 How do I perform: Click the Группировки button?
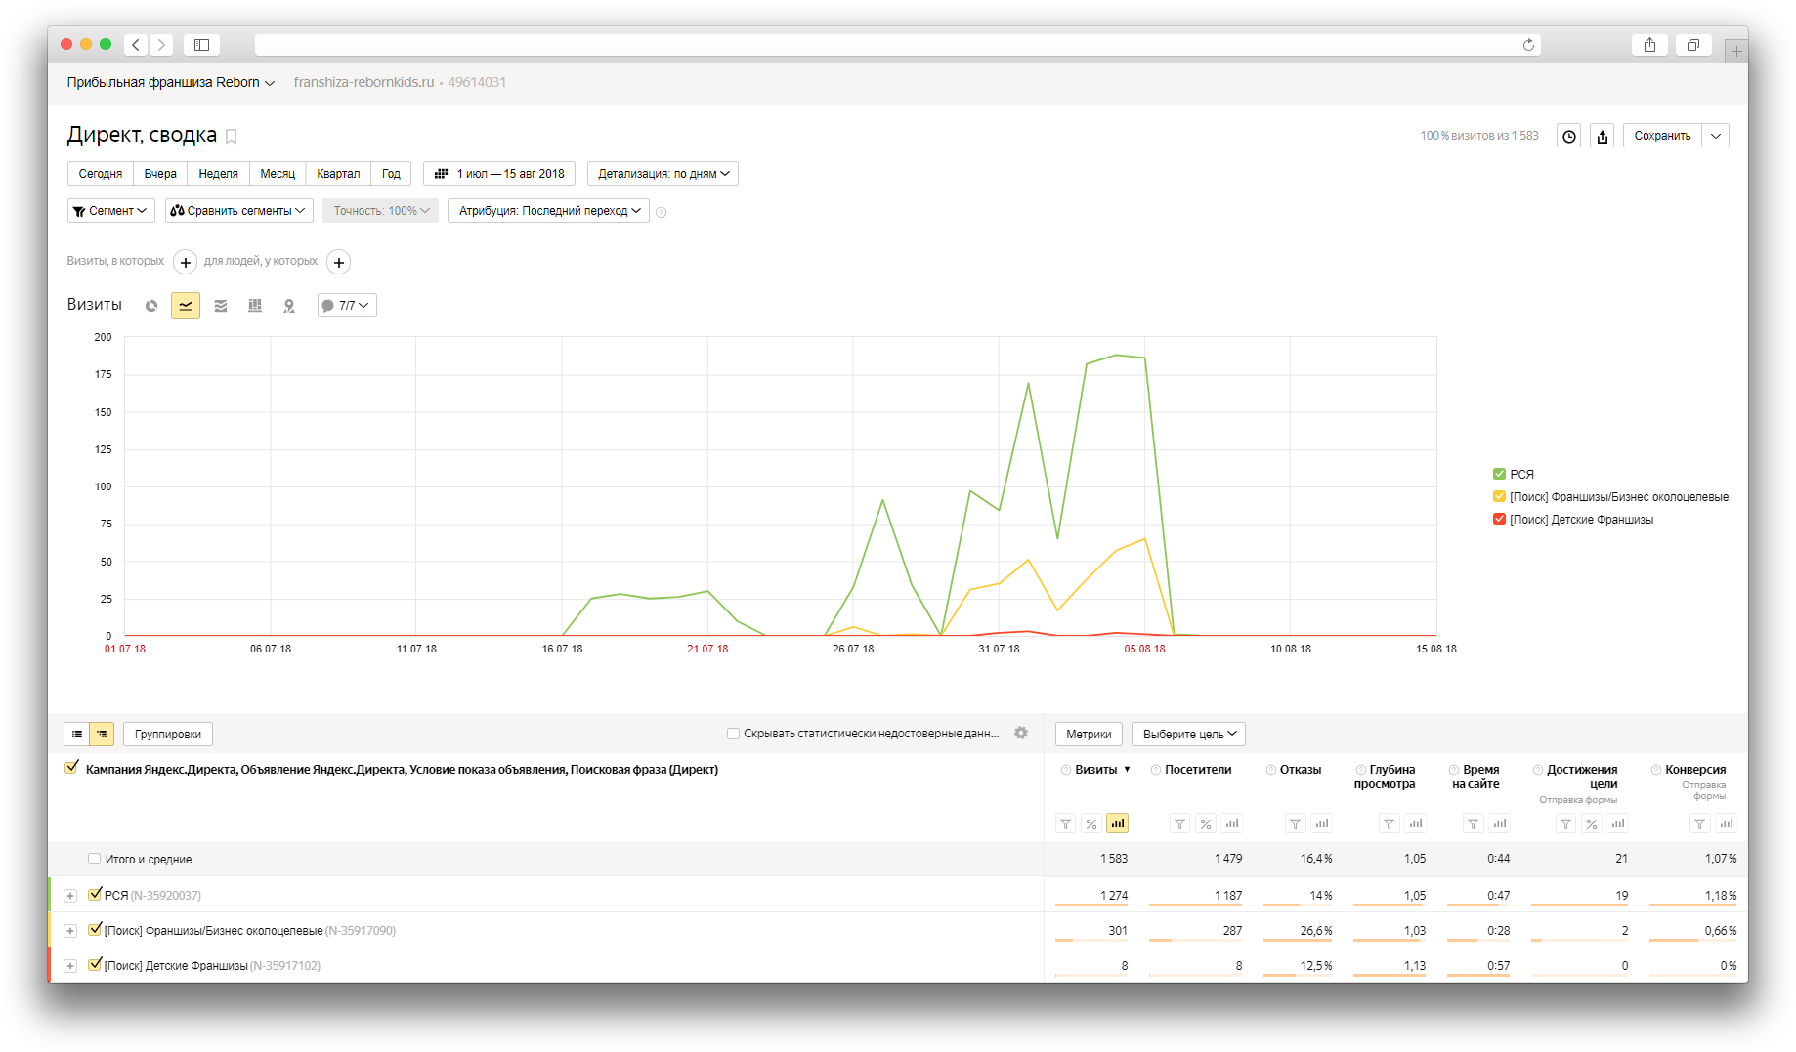tap(168, 734)
